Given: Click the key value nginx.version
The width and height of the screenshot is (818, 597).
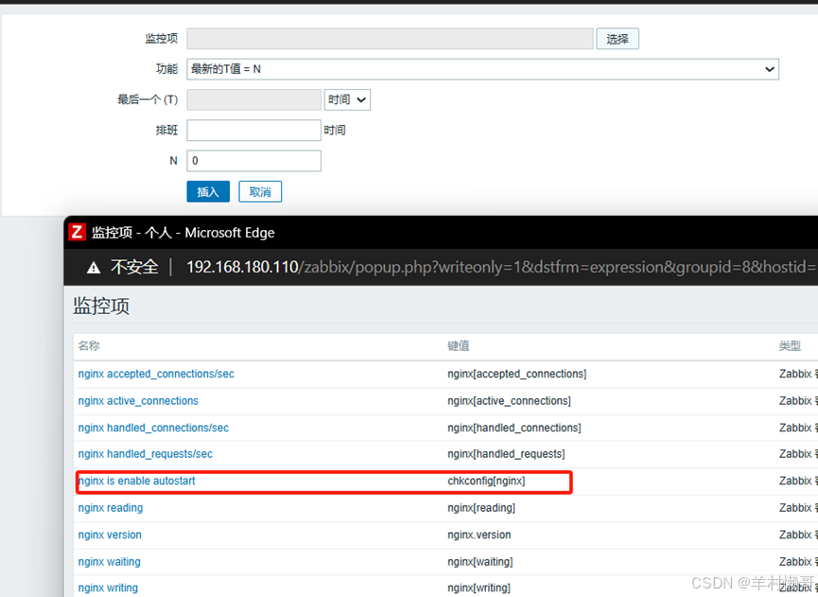Looking at the screenshot, I should (x=479, y=535).
